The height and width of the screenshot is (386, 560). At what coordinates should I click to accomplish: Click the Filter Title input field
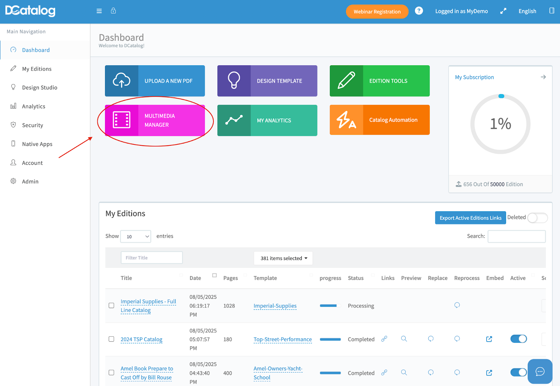(152, 258)
